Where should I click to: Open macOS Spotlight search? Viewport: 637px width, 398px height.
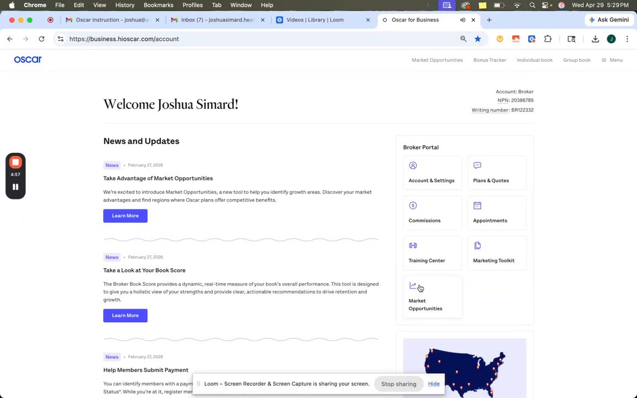pos(532,6)
